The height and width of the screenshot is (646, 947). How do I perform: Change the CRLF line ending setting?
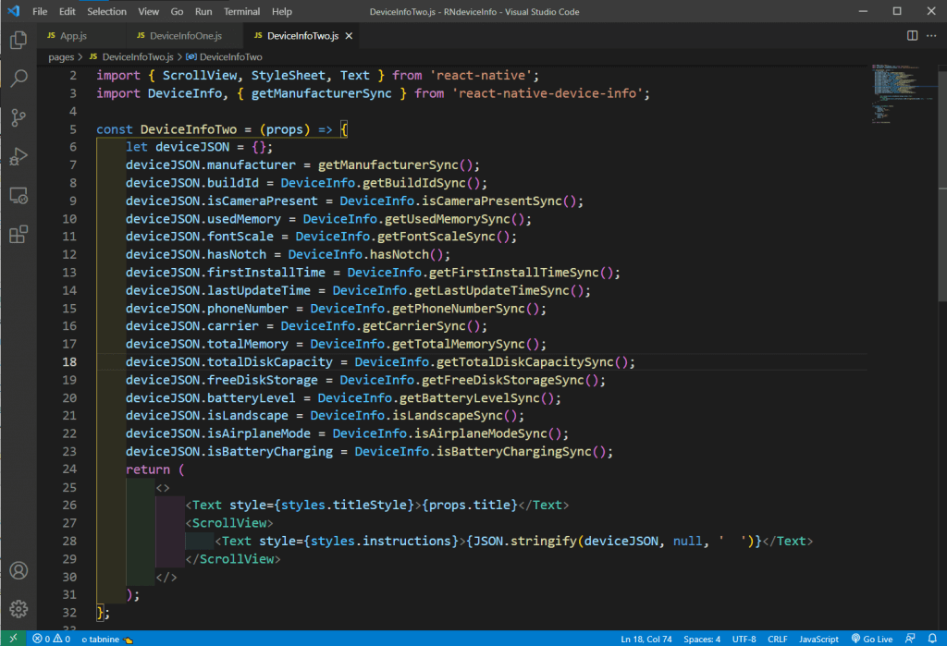(777, 639)
